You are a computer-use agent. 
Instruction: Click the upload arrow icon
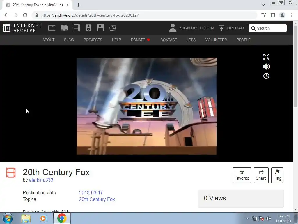pyautogui.click(x=221, y=28)
